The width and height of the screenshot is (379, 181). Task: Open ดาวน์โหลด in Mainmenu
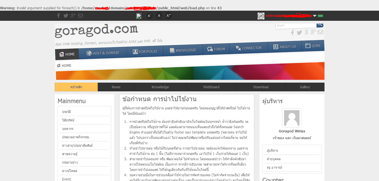pos(85,171)
